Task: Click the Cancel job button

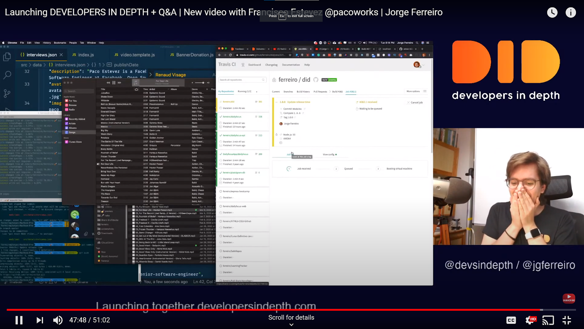Action: 415,103
